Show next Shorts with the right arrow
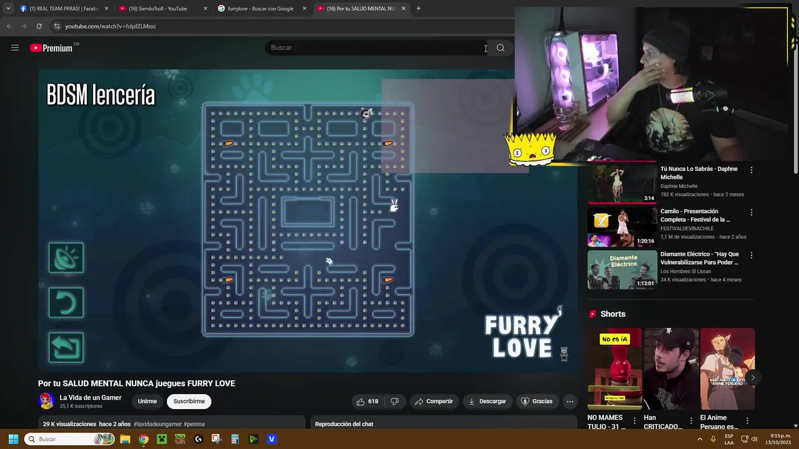This screenshot has width=799, height=449. pos(753,377)
